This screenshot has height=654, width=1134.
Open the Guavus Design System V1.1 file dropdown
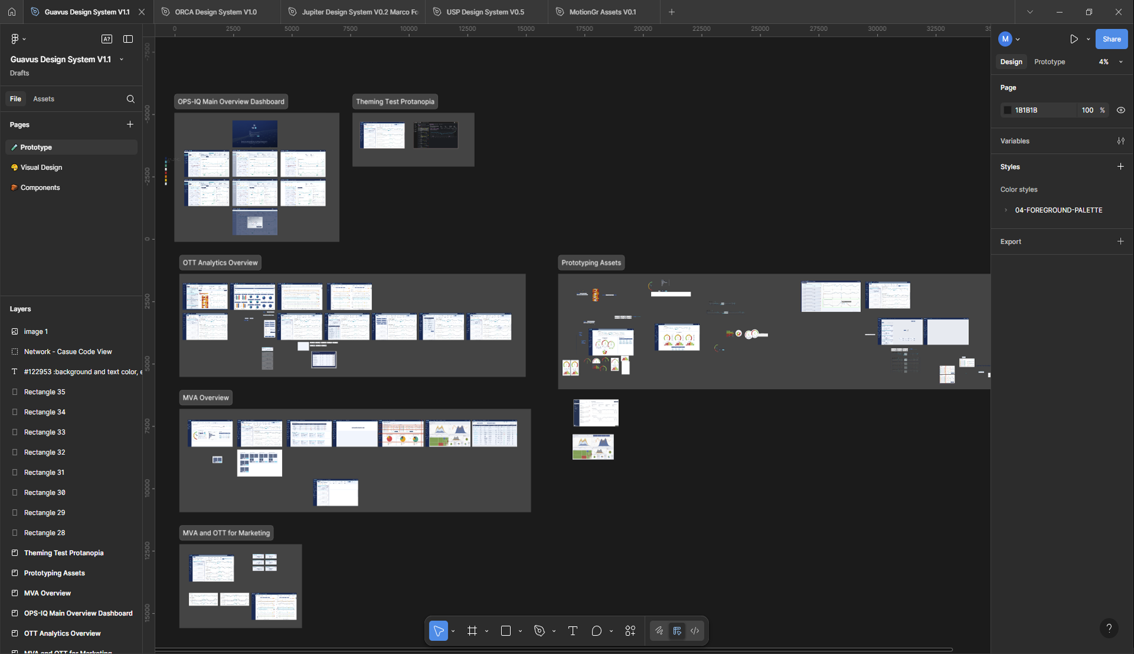[122, 60]
